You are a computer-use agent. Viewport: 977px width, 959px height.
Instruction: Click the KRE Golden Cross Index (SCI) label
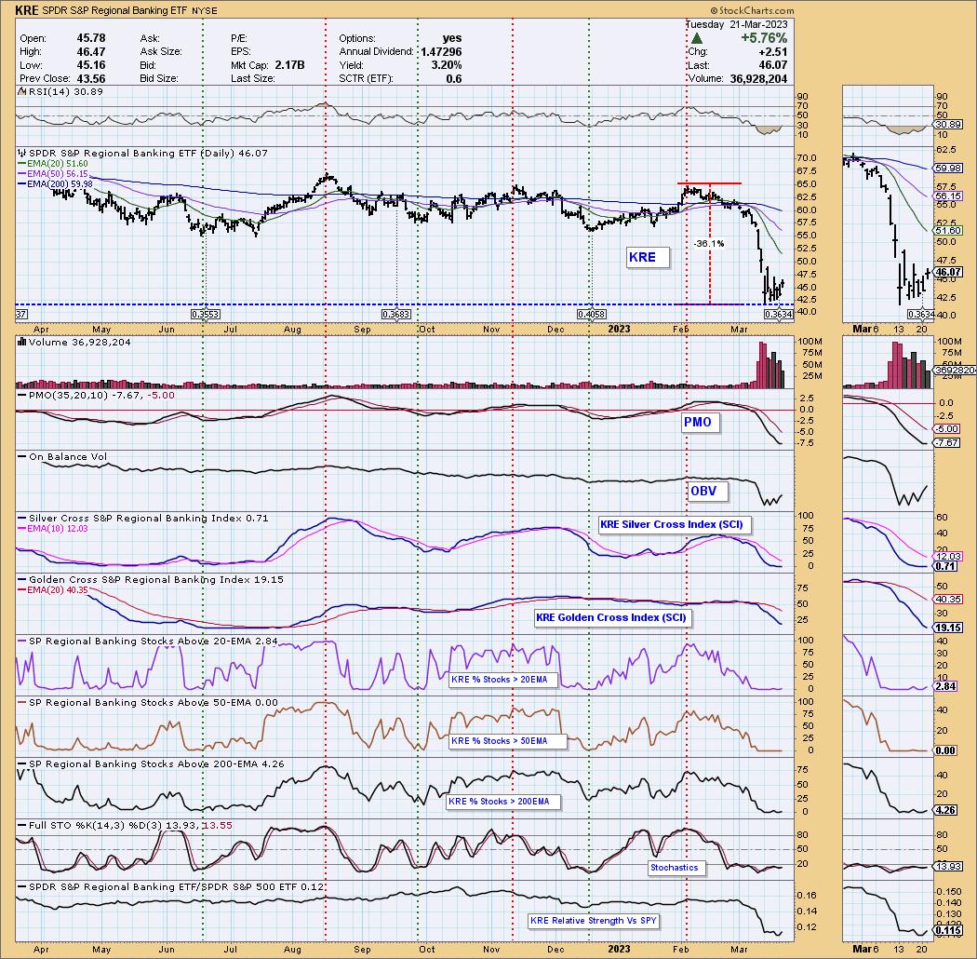tap(613, 617)
